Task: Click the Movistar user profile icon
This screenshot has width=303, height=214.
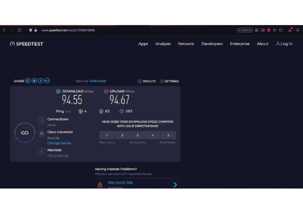Action: click(x=41, y=151)
